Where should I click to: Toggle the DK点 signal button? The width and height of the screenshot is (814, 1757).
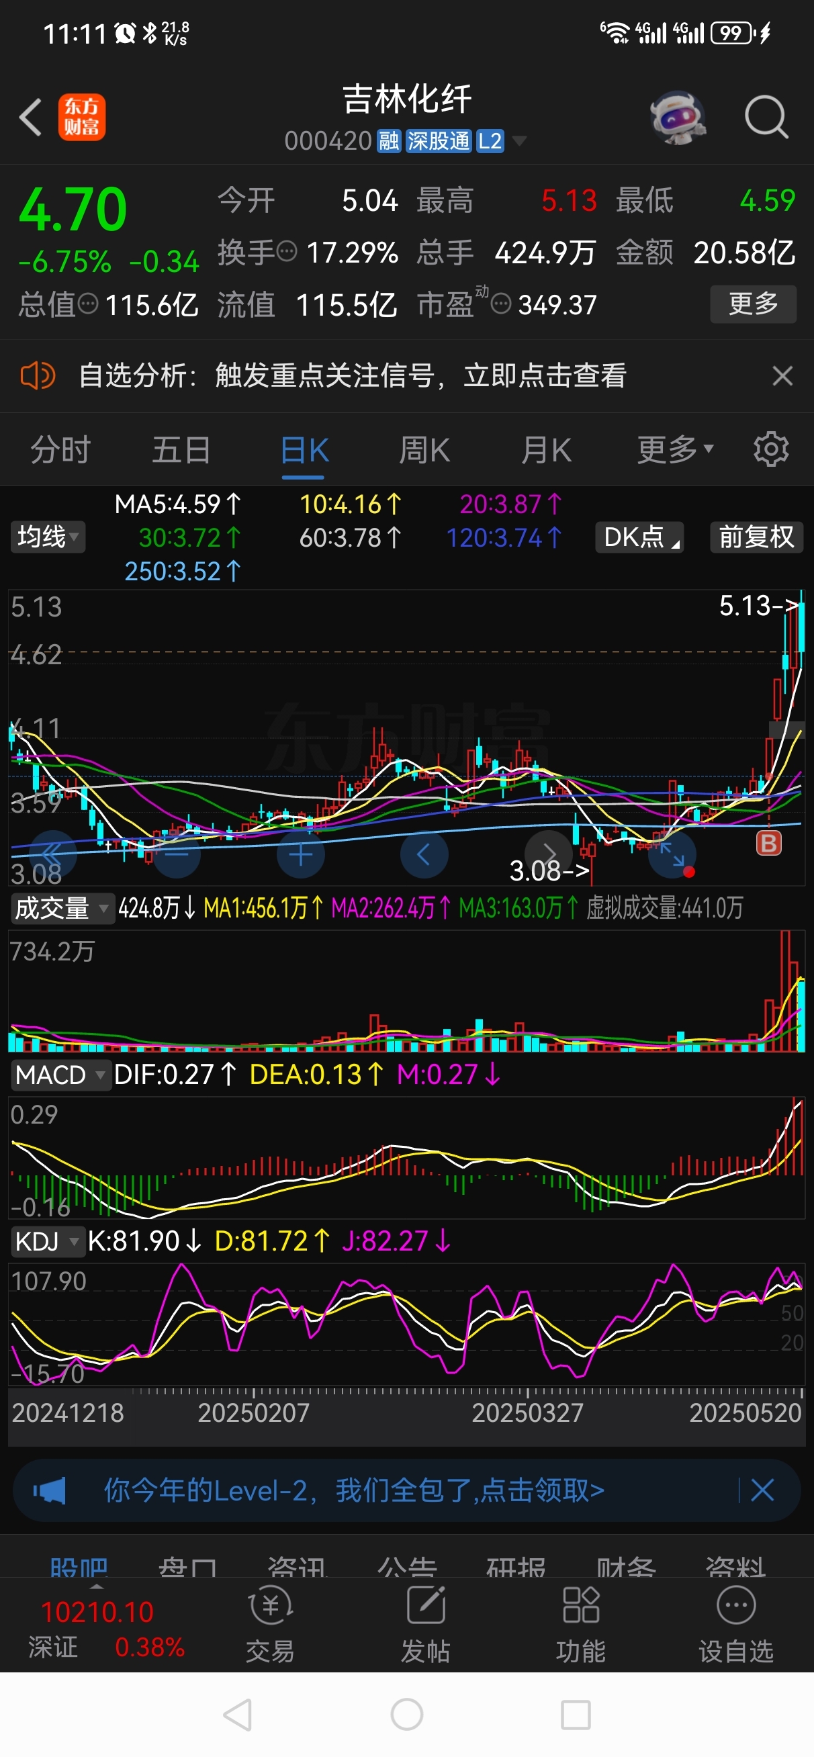pos(639,537)
